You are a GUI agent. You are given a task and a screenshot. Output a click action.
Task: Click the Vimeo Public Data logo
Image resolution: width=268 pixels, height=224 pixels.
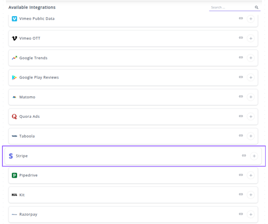pyautogui.click(x=14, y=19)
